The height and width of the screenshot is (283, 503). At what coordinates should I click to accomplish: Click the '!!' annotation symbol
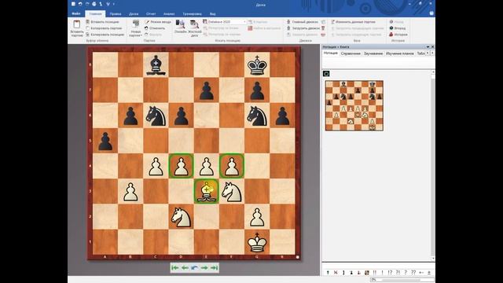click(374, 273)
